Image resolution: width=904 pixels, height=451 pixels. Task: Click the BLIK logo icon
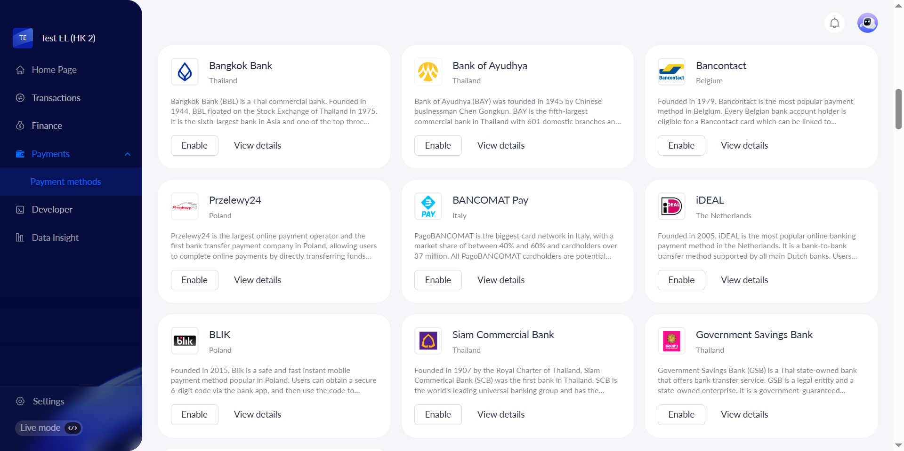(185, 341)
